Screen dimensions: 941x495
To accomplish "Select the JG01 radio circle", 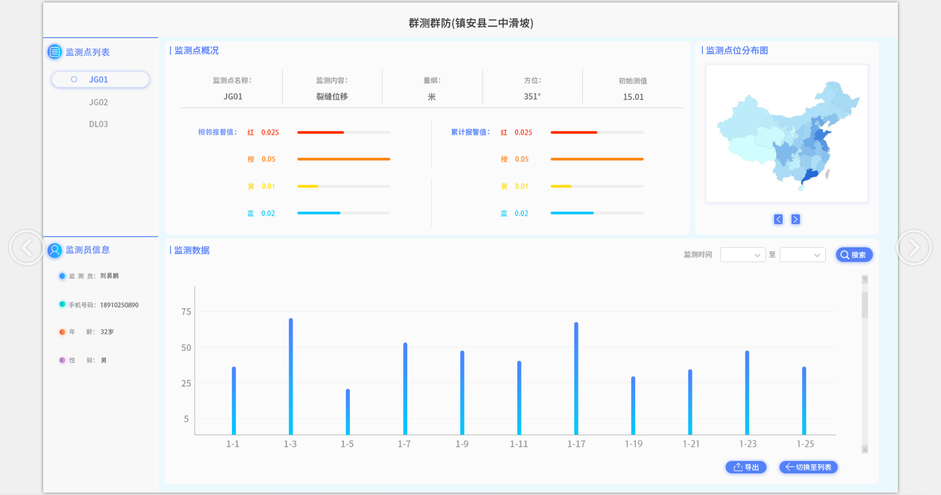I will tap(74, 79).
